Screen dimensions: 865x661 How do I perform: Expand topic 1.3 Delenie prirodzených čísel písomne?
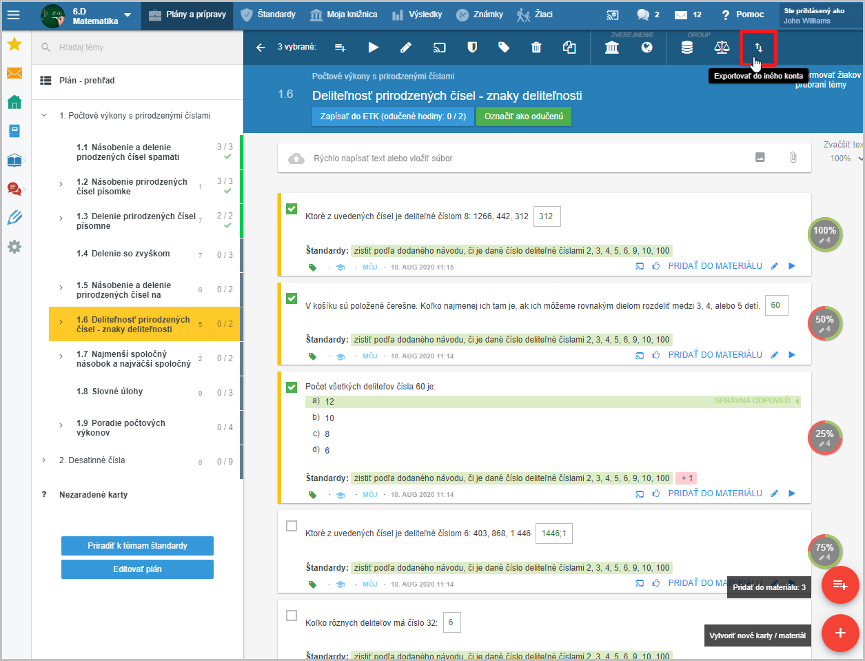pyautogui.click(x=61, y=218)
